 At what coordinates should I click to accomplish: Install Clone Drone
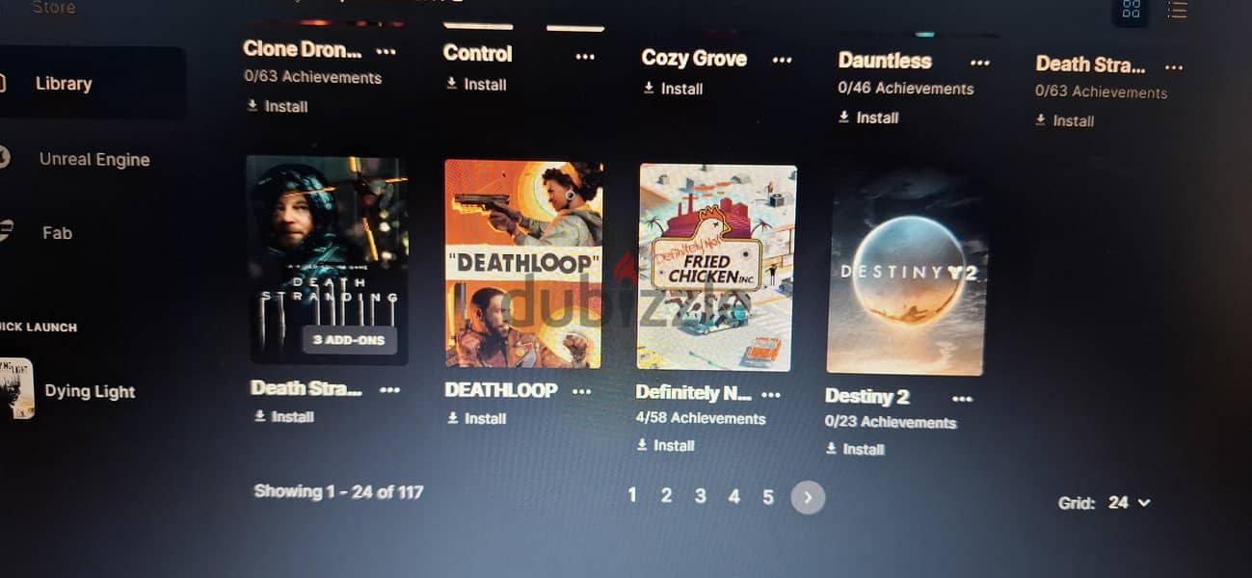click(x=278, y=106)
